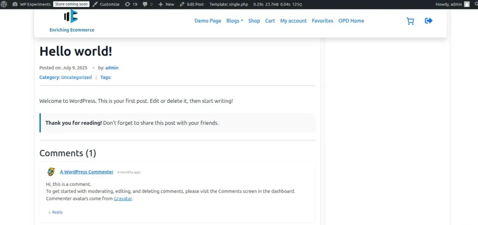Expand the Blogs dropdown menu
Image resolution: width=478 pixels, height=225 pixels.
[x=234, y=21]
